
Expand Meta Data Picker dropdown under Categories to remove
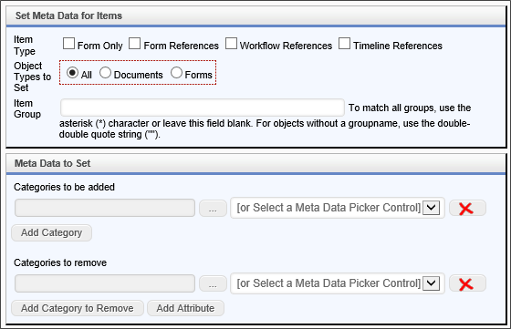tap(338, 283)
